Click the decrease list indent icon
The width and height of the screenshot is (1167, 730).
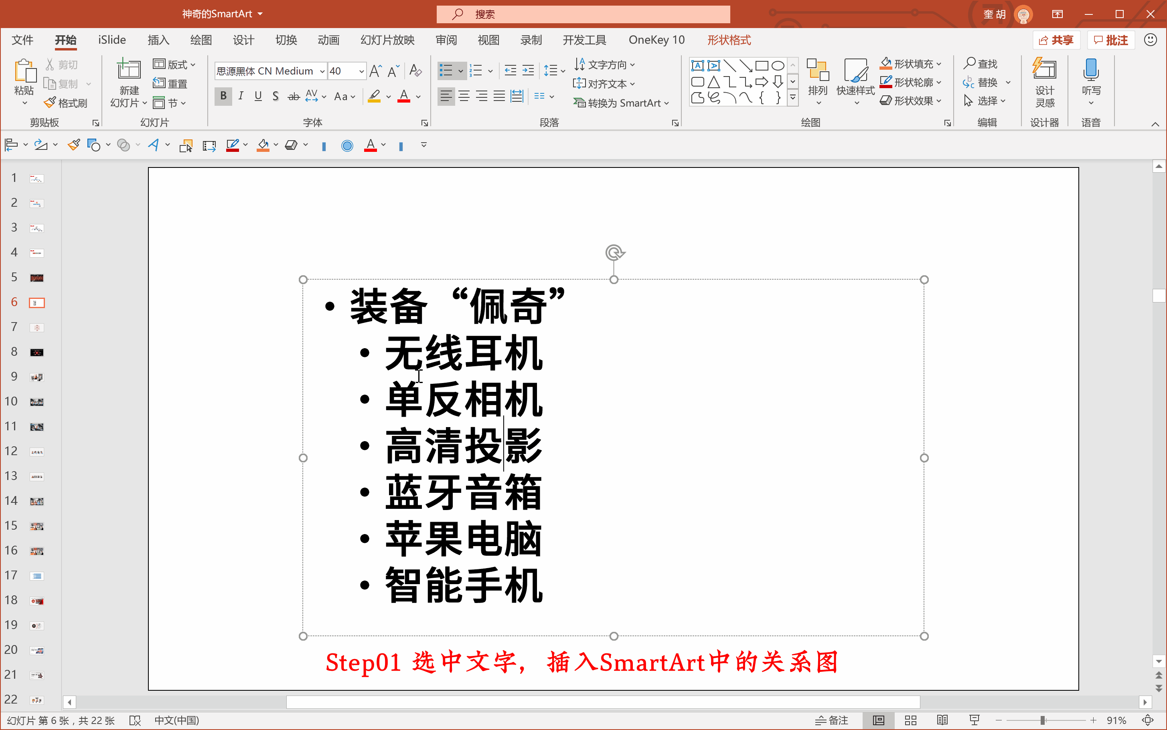[x=510, y=71]
